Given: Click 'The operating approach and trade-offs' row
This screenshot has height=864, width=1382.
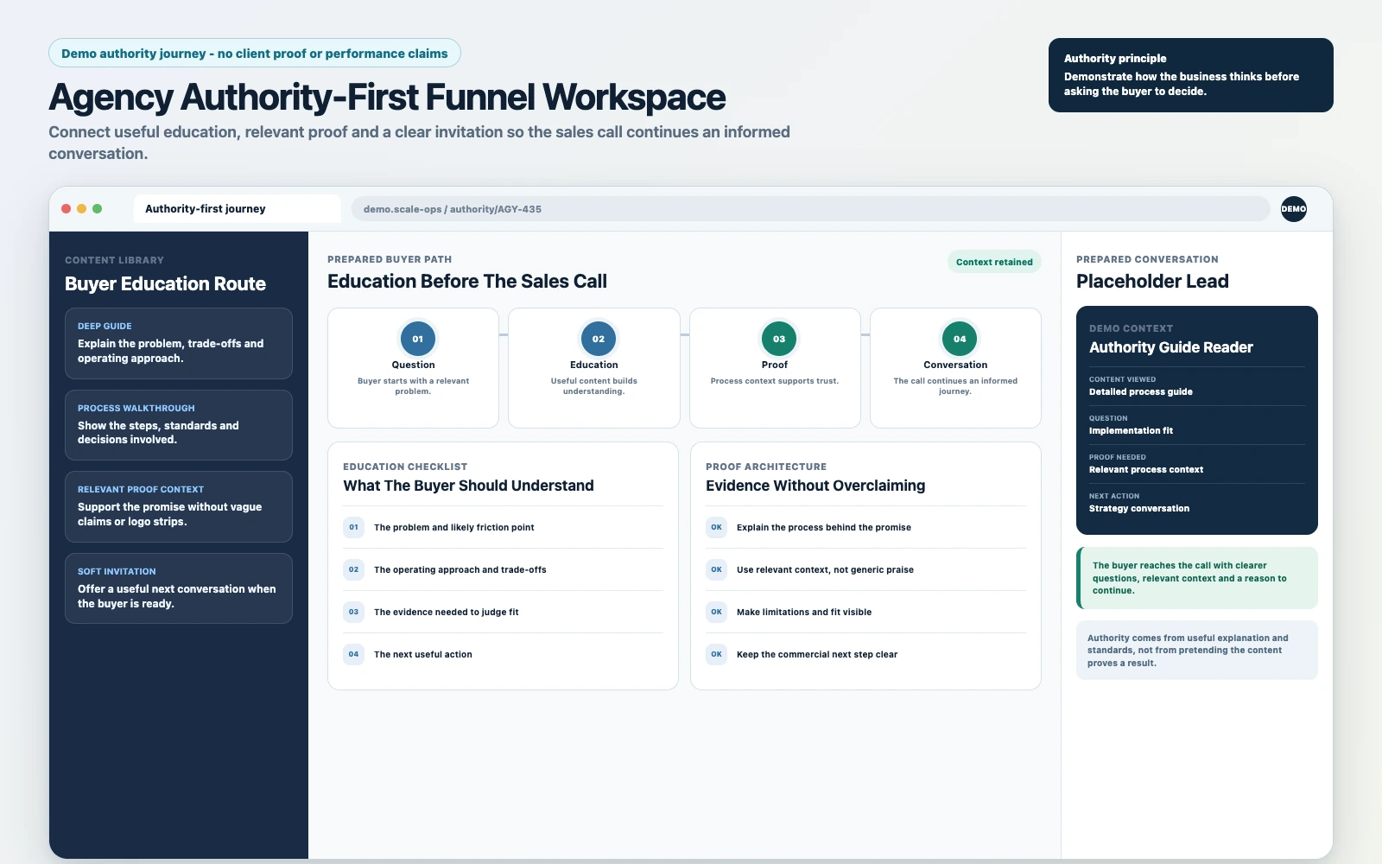Looking at the screenshot, I should tap(503, 569).
